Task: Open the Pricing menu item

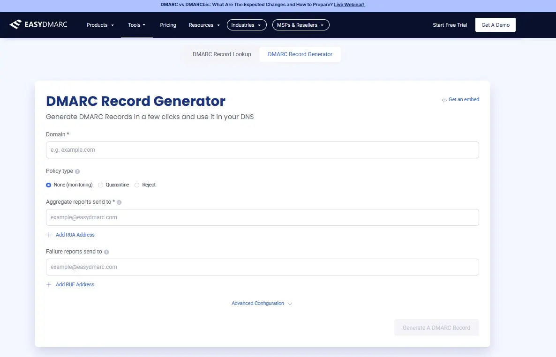Action: [x=168, y=25]
